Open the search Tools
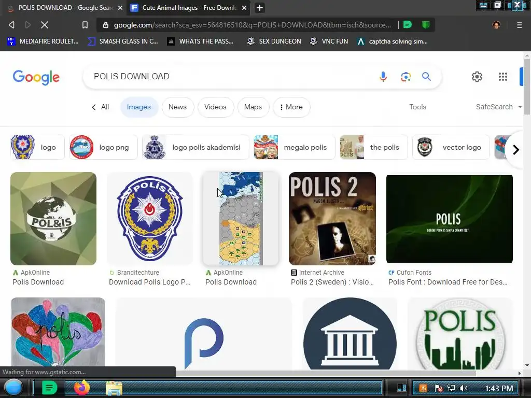This screenshot has height=398, width=531. [417, 107]
